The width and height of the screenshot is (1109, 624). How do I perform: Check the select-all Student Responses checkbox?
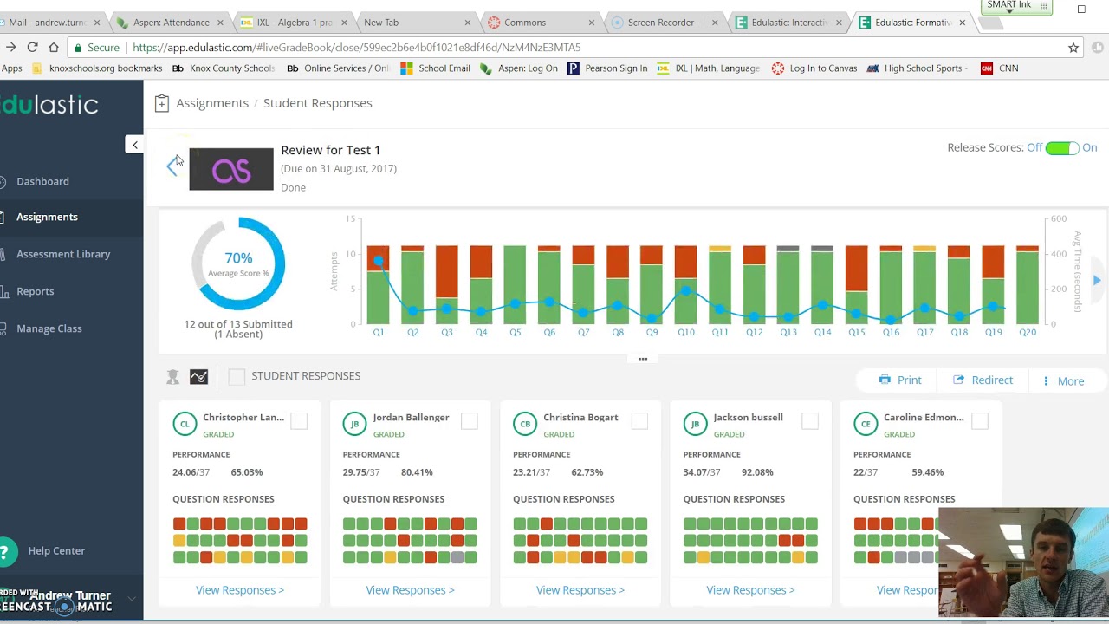(x=237, y=376)
